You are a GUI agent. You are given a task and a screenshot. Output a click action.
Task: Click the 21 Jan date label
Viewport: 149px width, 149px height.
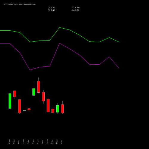[52, 142]
